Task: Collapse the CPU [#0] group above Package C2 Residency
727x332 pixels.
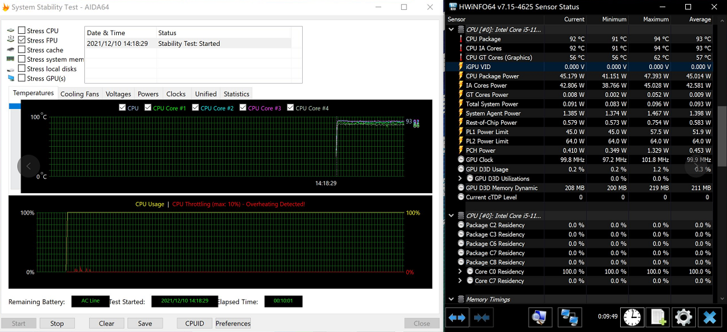Action: [451, 216]
